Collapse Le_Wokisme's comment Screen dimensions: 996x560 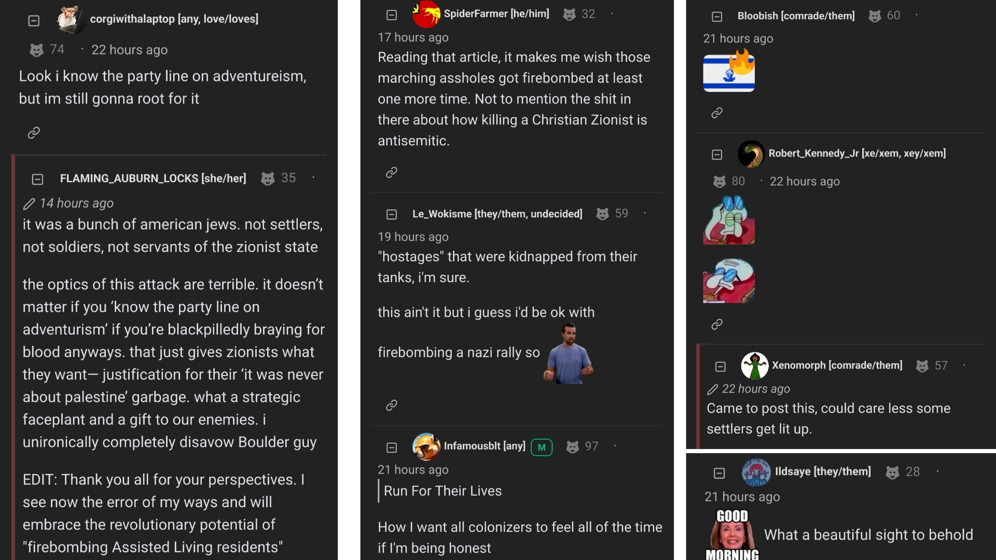(392, 214)
